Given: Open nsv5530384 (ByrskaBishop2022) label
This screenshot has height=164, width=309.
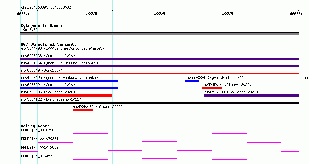Looking at the screenshot, I should [215, 78].
